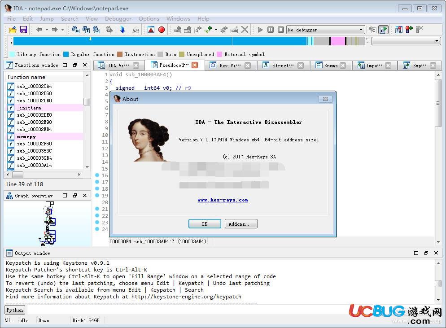
Task: Click the red warning triangle toolbar icon
Action: pos(151,30)
